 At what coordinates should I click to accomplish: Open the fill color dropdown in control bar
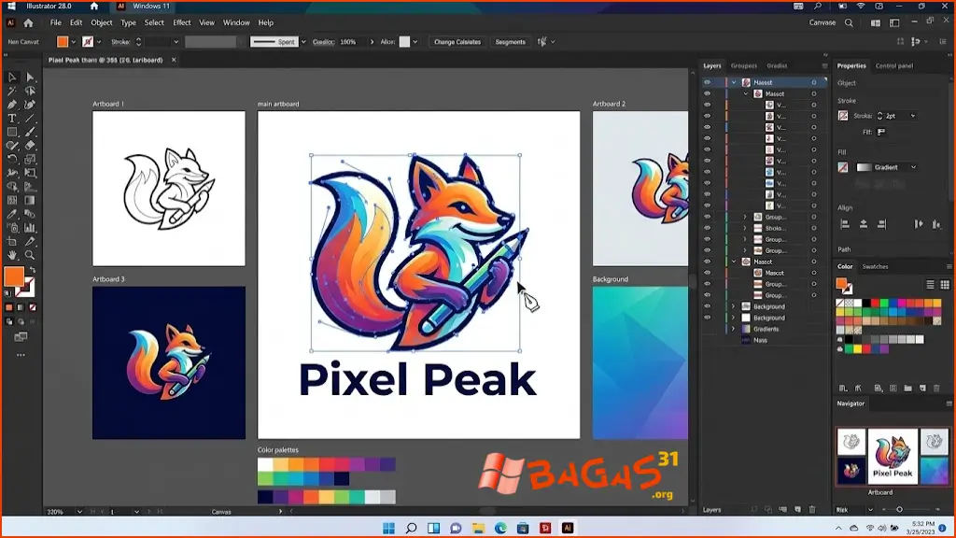coord(73,42)
